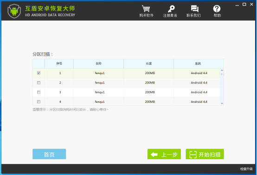Click 200MB size in row 1

point(150,73)
